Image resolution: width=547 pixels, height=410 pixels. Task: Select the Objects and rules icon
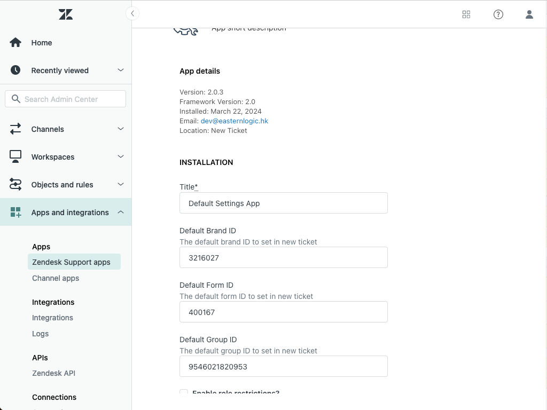[15, 184]
